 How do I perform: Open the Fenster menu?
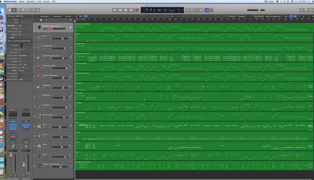tap(46, 2)
